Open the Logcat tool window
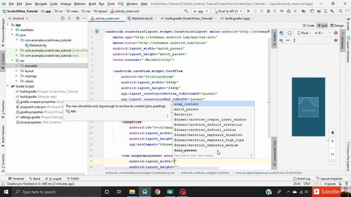The width and height of the screenshot is (351, 197). click(54, 178)
